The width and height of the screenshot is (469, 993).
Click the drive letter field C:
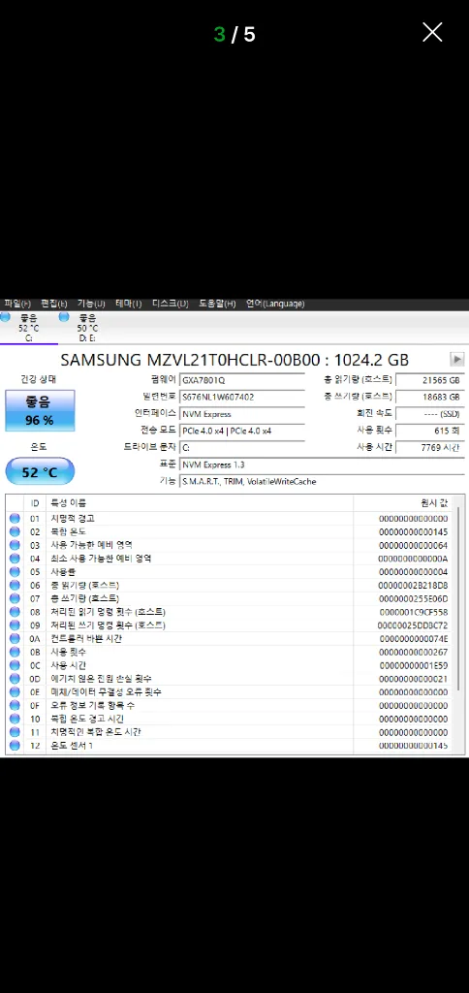coord(242,448)
